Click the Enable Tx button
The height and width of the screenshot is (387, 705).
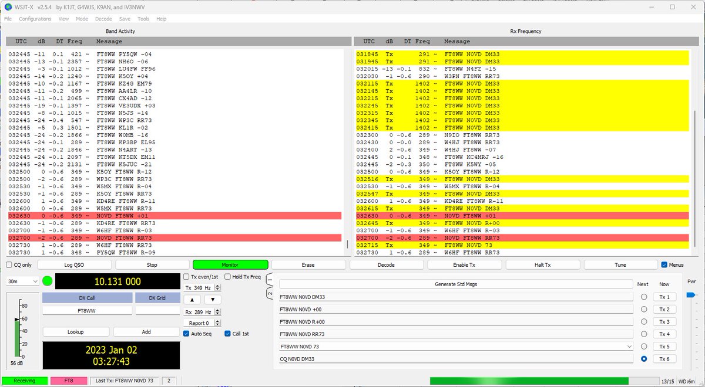464,265
